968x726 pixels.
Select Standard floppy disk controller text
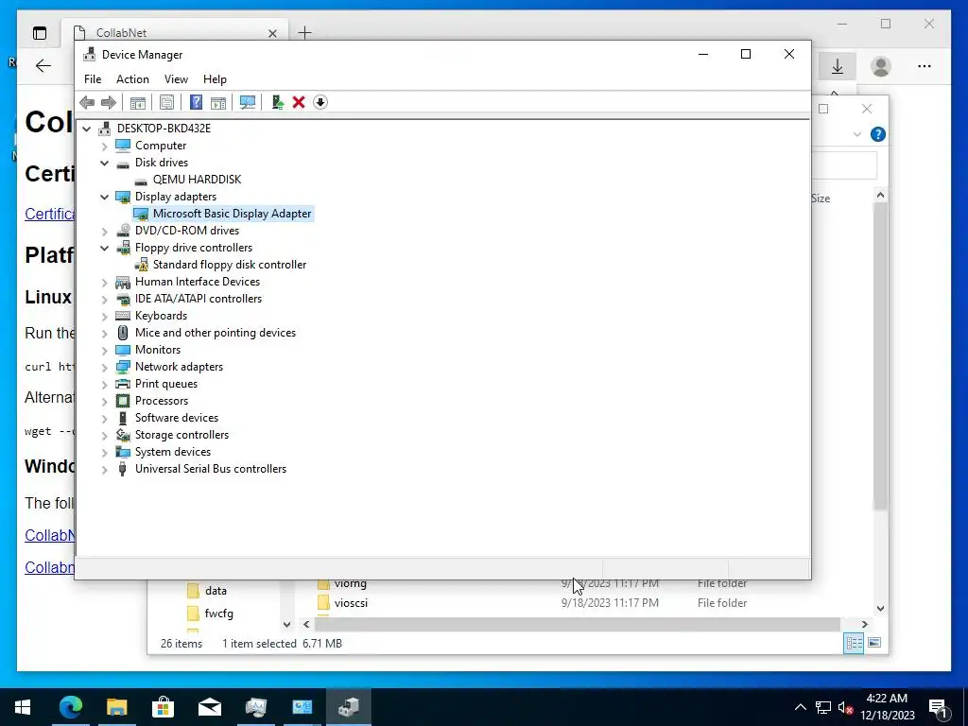click(230, 265)
